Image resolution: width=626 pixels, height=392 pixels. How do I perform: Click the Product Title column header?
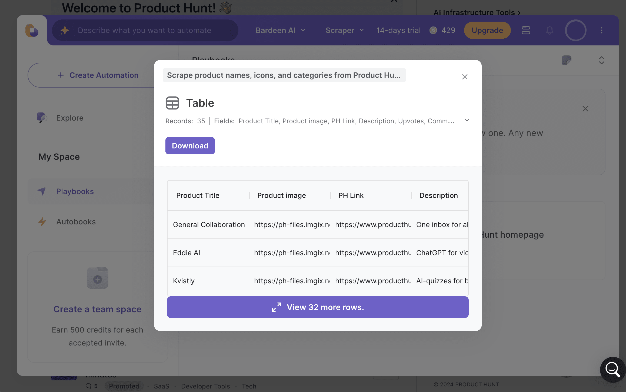[198, 195]
